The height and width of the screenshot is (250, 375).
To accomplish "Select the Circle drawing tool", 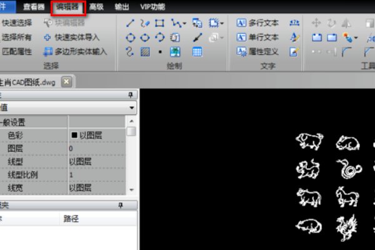I will (x=131, y=37).
